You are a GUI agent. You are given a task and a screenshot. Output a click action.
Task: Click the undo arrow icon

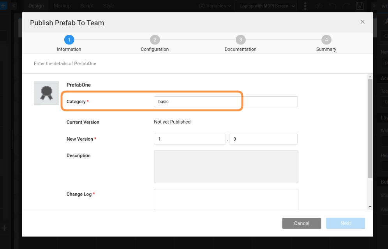[332, 6]
